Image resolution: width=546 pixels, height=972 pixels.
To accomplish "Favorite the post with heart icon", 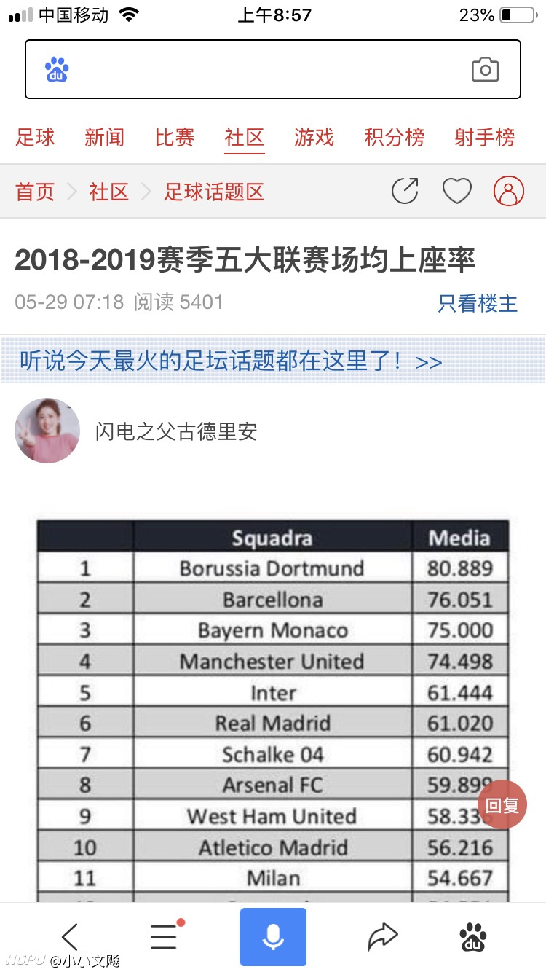I will tap(457, 191).
